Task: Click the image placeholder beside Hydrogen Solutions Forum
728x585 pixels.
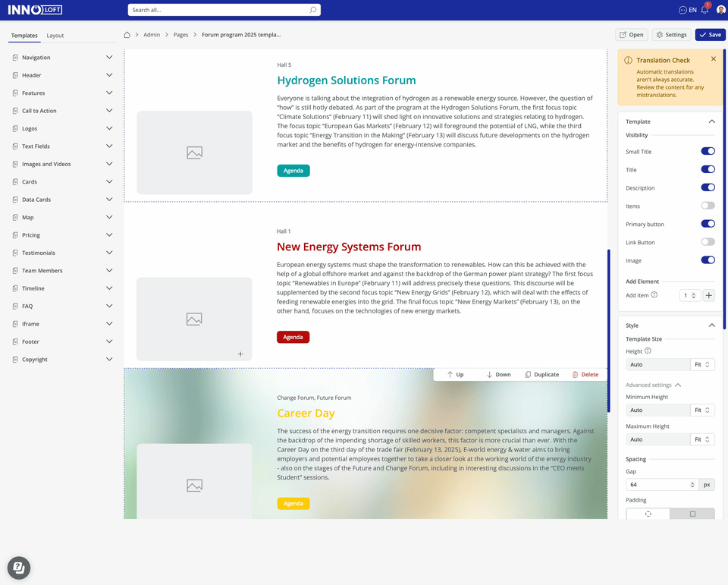Action: point(194,153)
